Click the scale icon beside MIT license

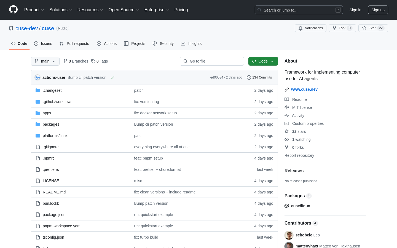pos(287,107)
